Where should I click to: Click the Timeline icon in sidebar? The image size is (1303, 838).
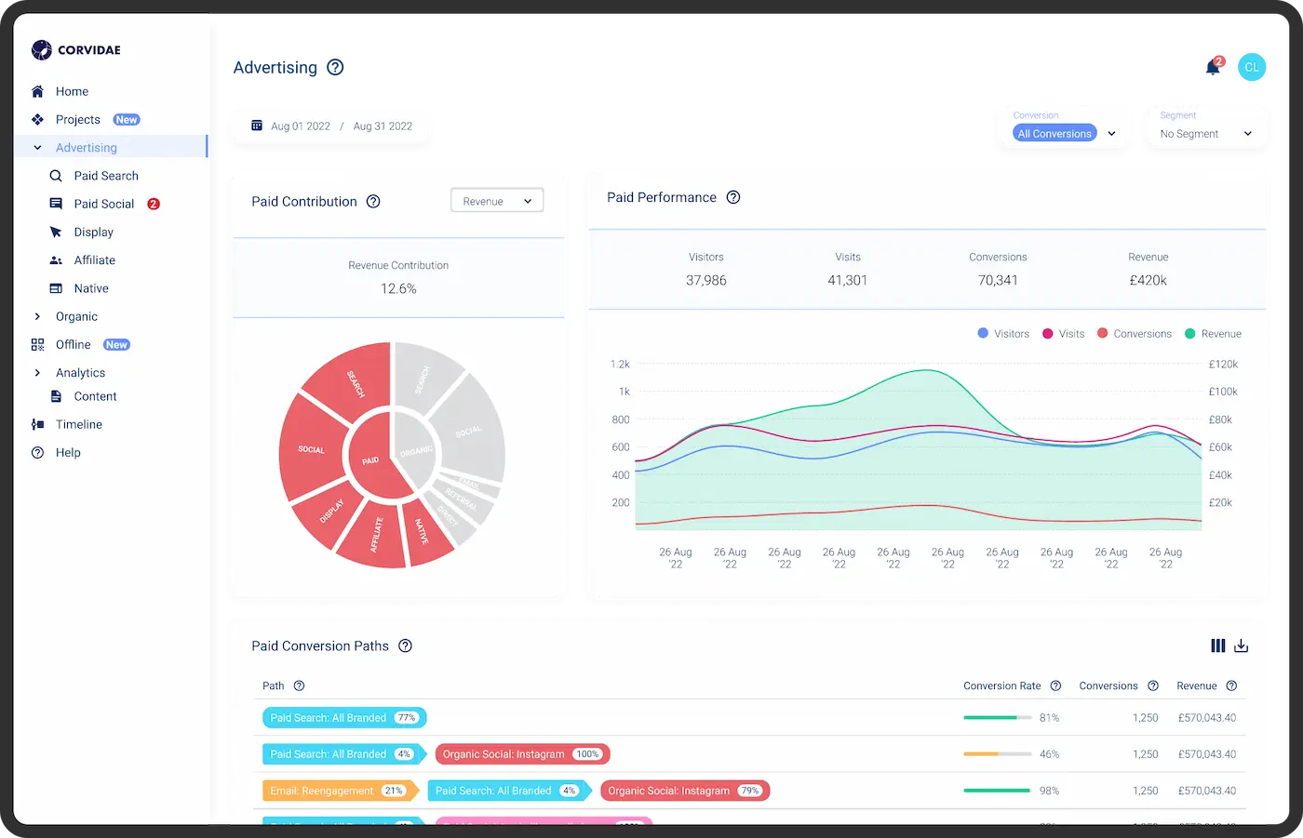pos(38,424)
